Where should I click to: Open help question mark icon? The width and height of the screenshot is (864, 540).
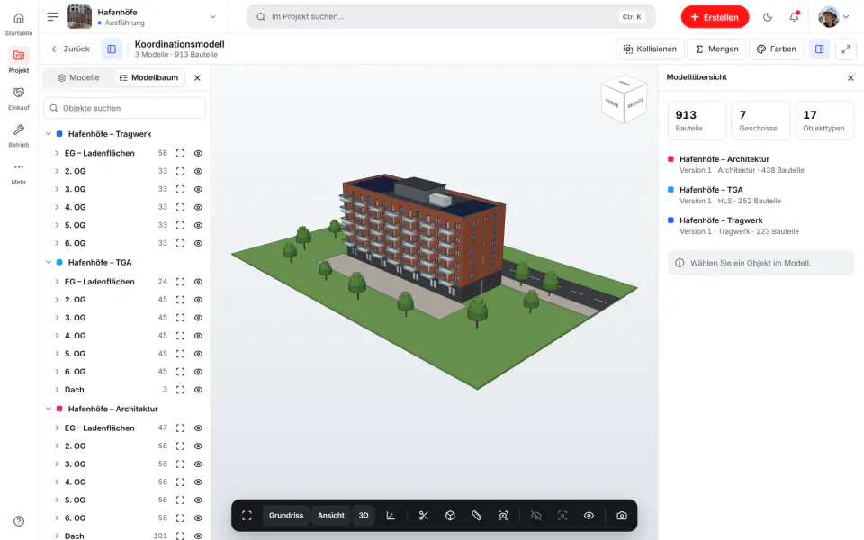[x=19, y=521]
